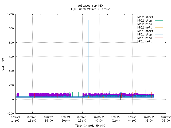Click the 'NPD2 defl' legend label

[145, 27]
